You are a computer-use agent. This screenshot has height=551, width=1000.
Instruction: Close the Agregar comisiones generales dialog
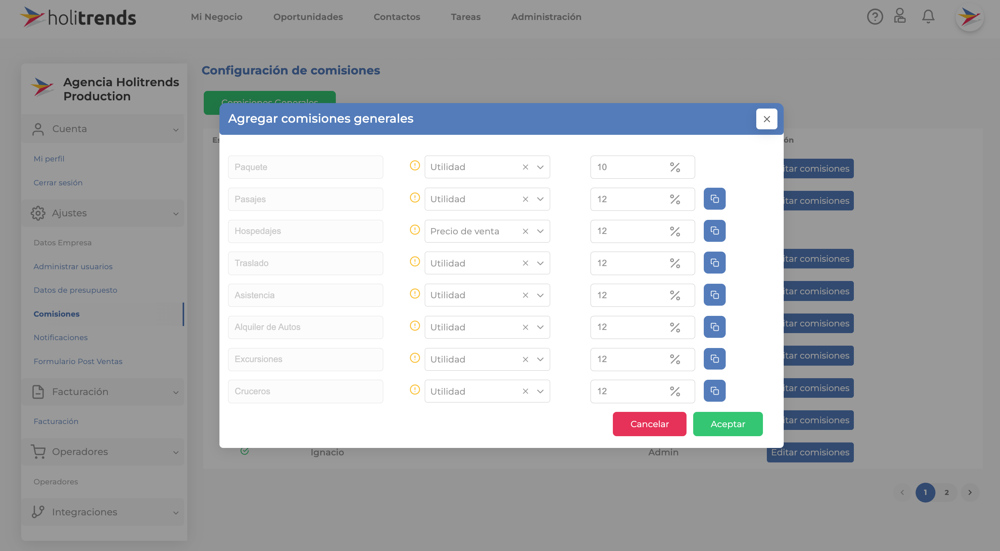tap(766, 119)
